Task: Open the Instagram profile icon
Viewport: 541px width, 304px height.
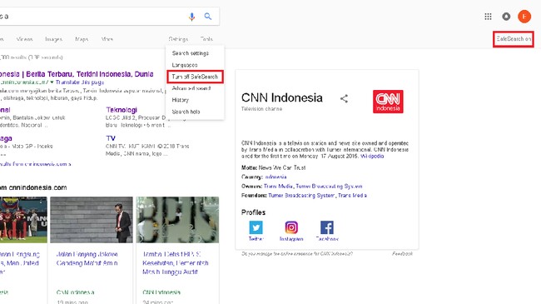Action: tap(291, 227)
